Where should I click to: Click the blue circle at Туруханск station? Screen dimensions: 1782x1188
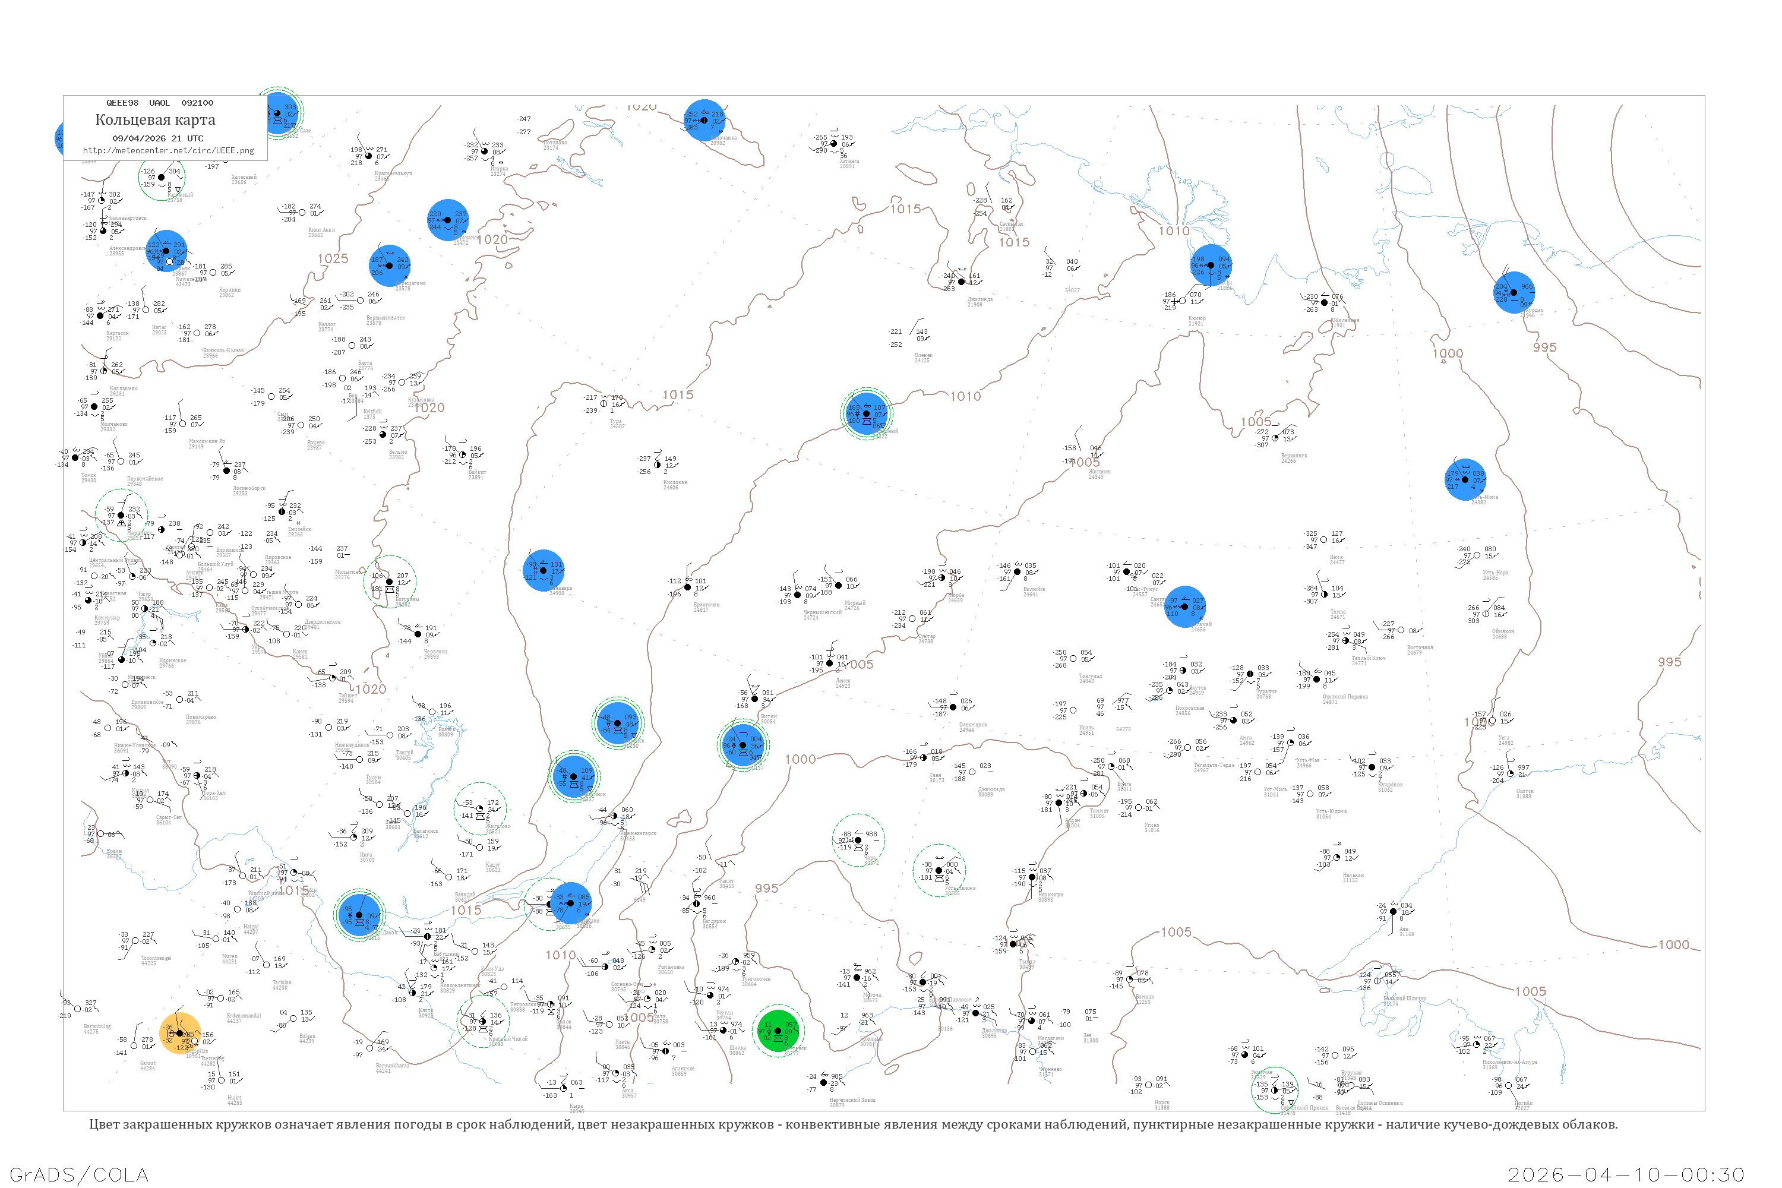(x=448, y=220)
